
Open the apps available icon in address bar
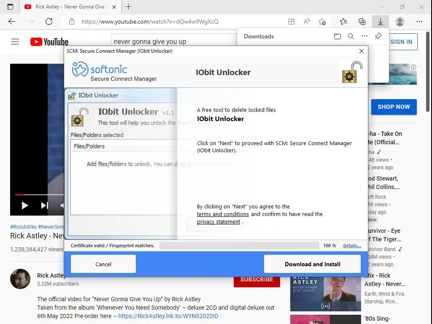(292, 22)
